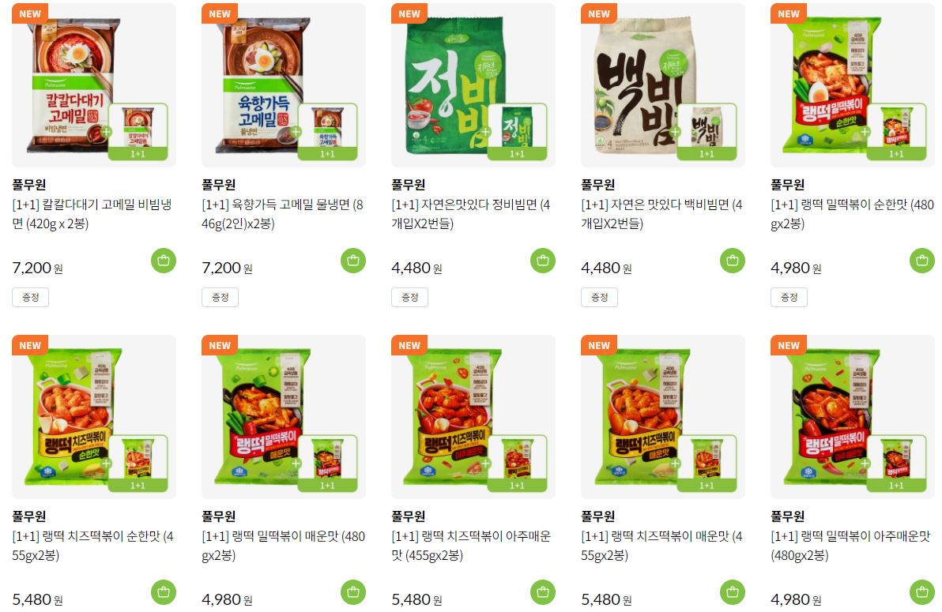Click the 증정 tag under 정비빔면
Viewport: 942px width, 612px height.
tap(409, 297)
